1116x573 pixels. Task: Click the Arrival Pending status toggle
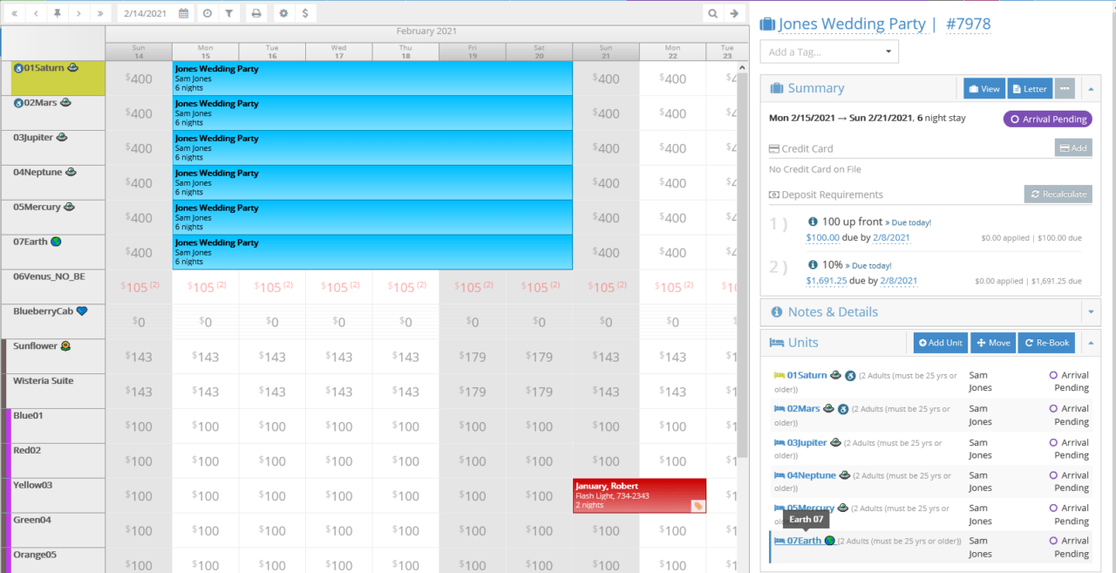(x=1046, y=119)
